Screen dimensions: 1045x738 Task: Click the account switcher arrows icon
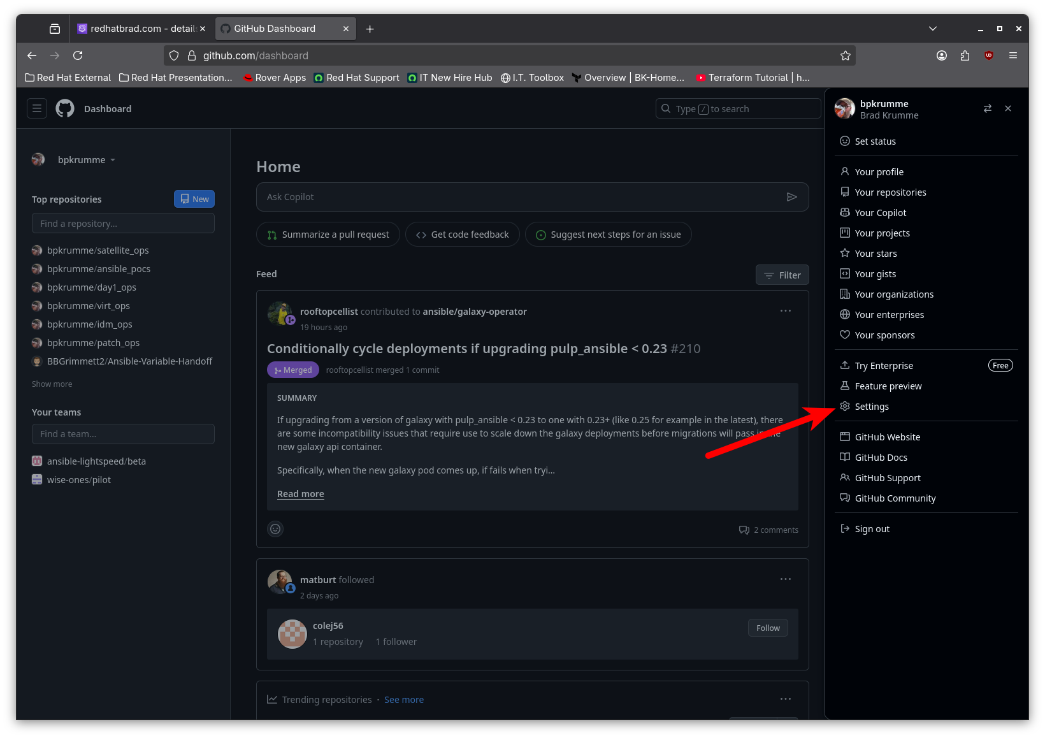[x=988, y=108]
